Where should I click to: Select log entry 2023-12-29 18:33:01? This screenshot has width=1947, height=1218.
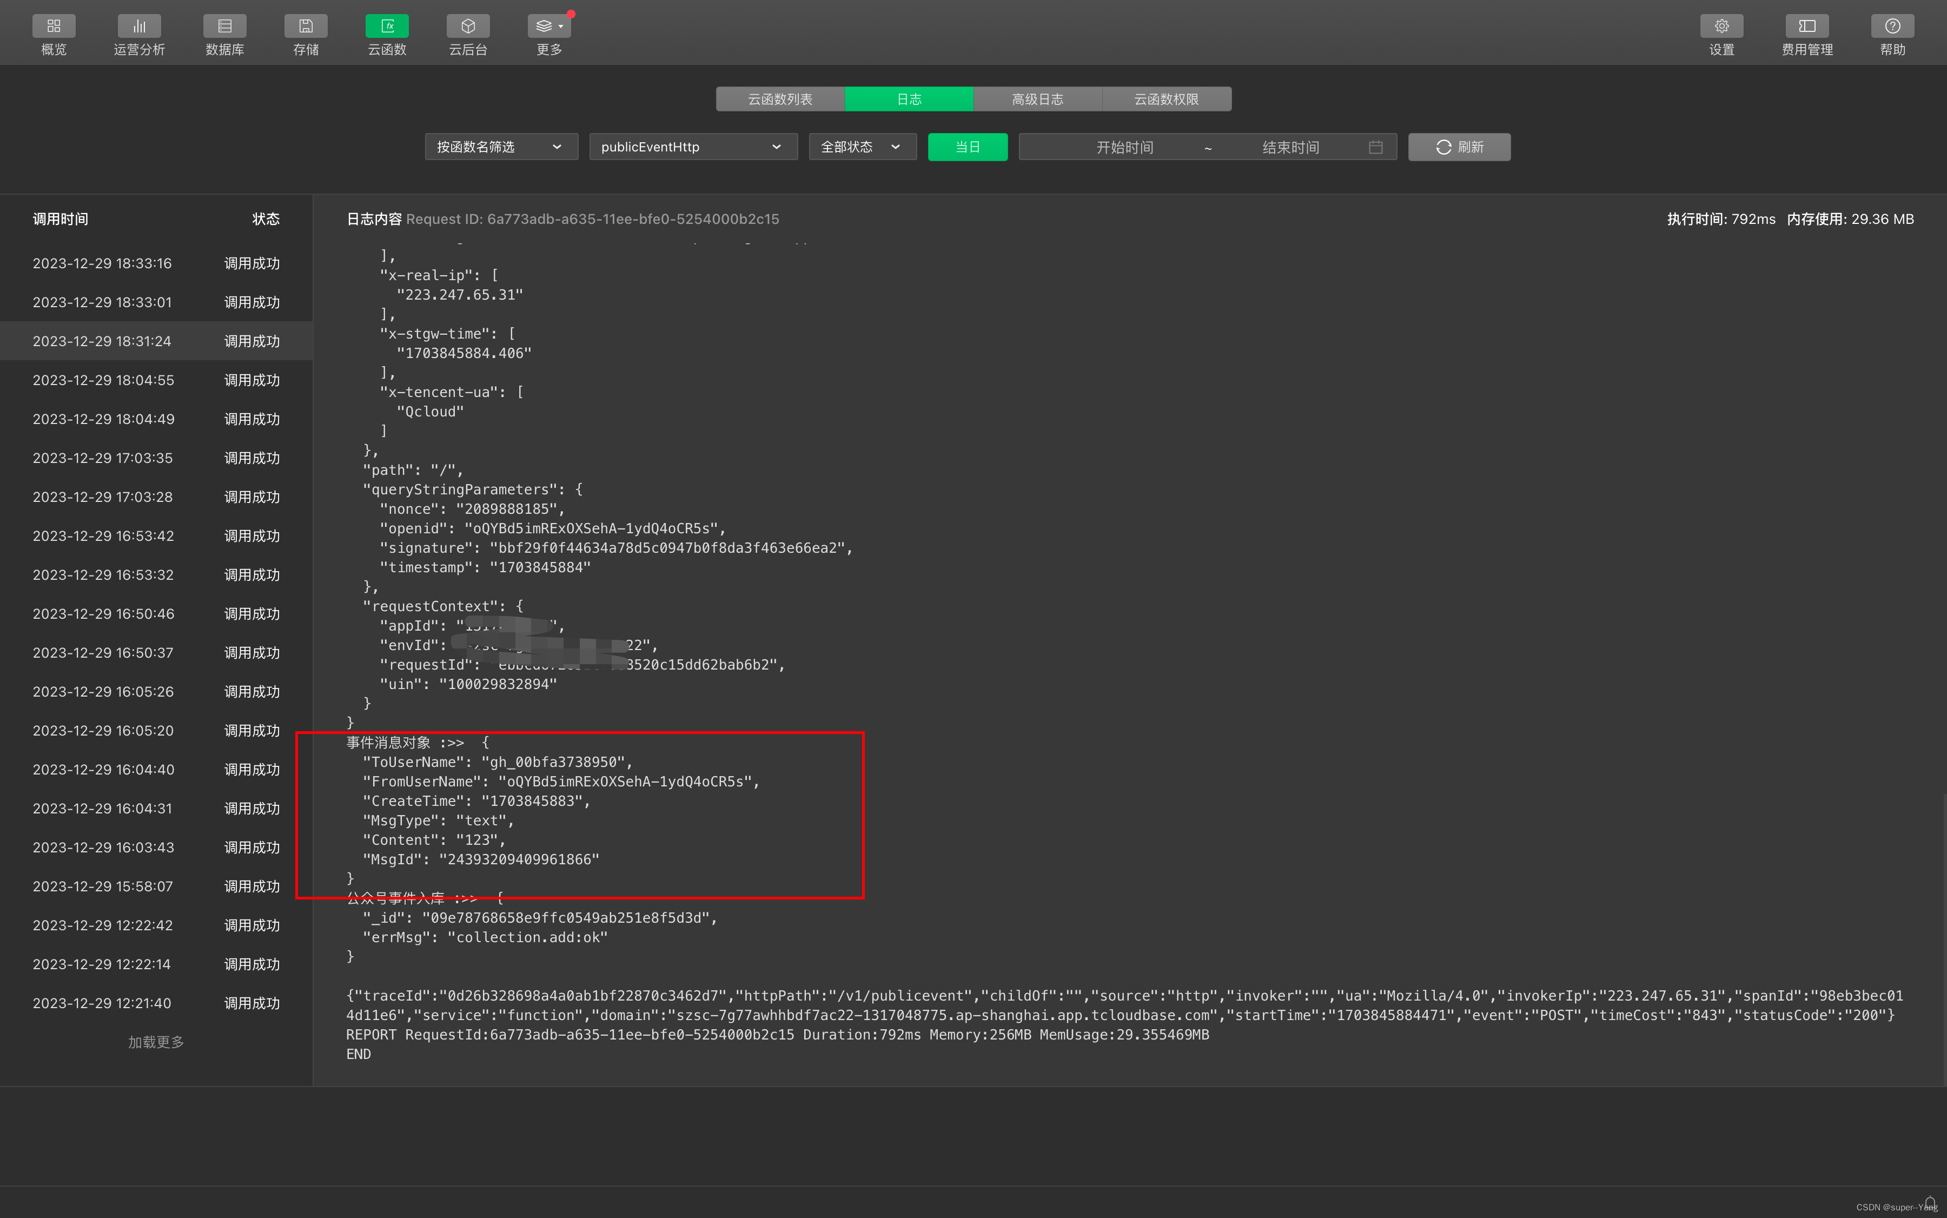[156, 302]
